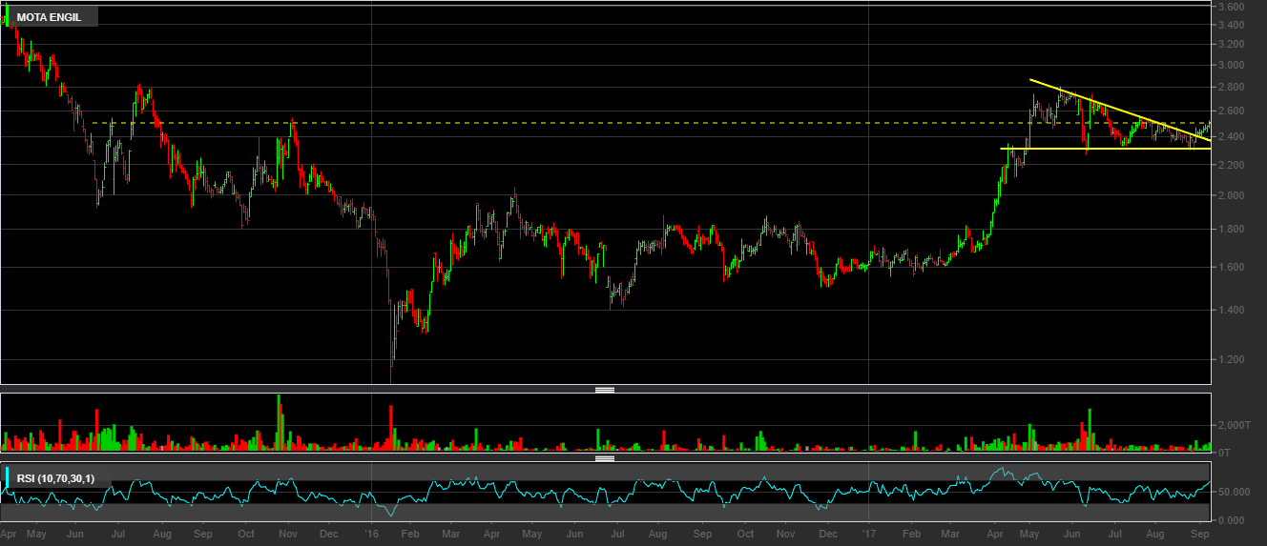This screenshot has width=1267, height=546.
Task: Select the descending yellow trend line
Action: 1120,111
